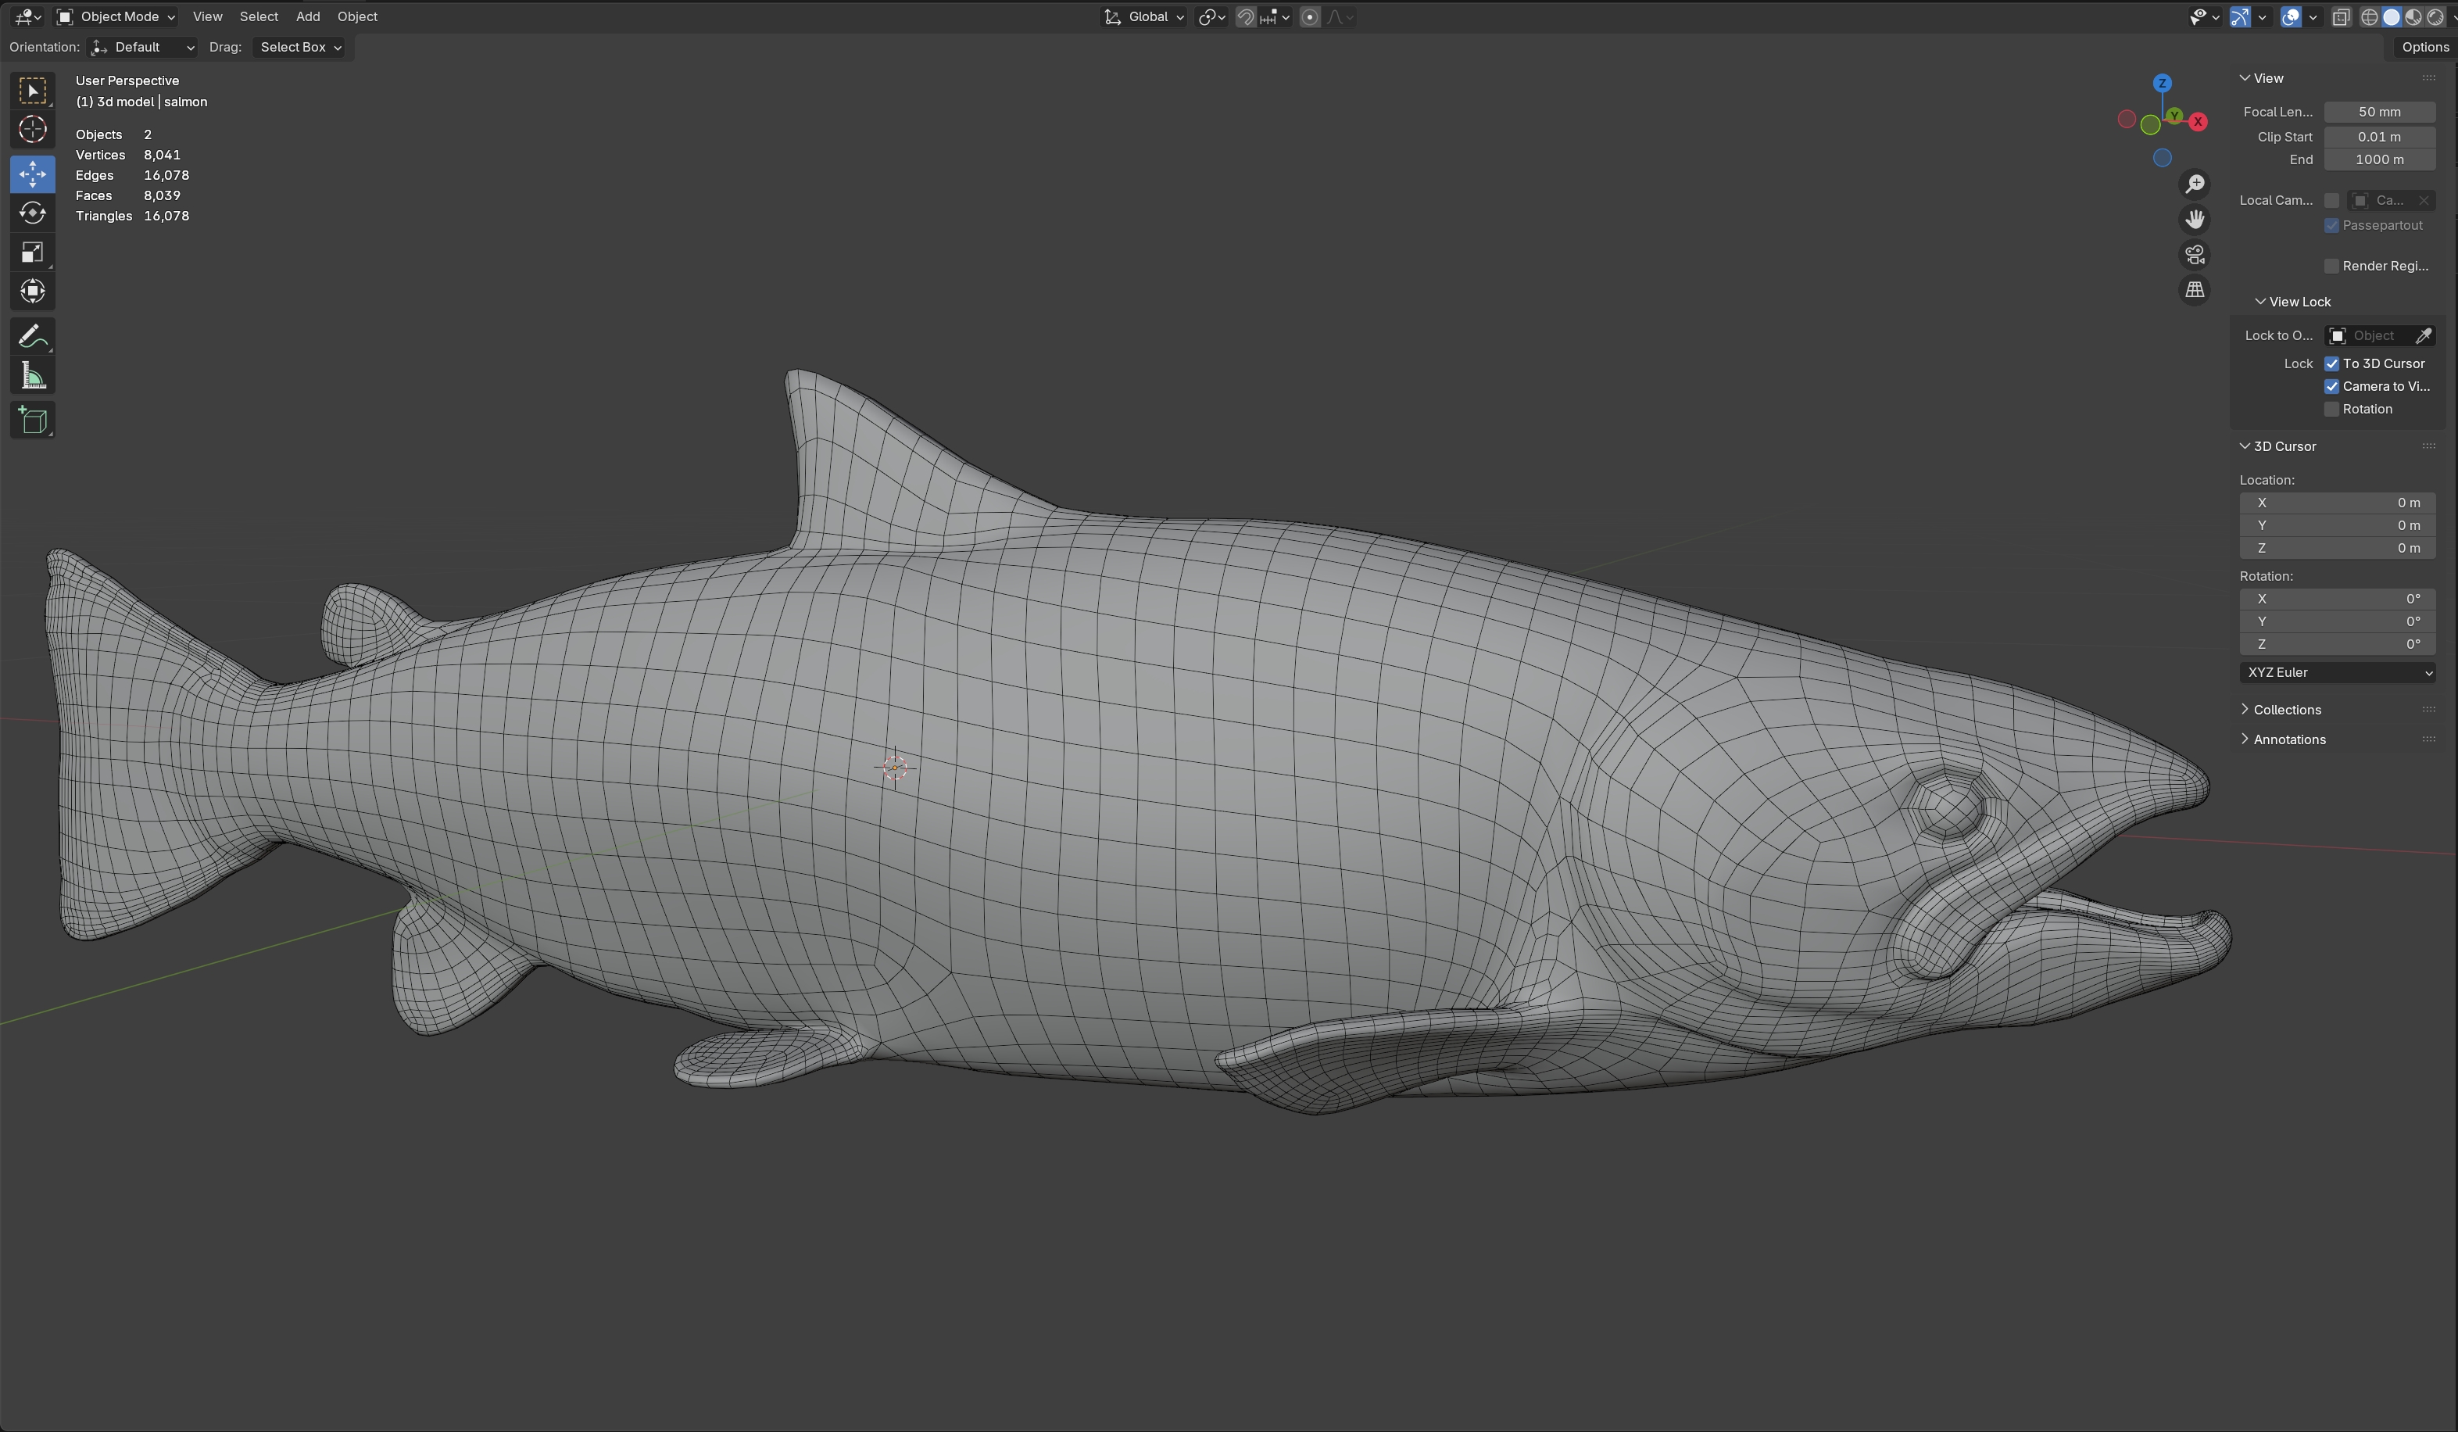The height and width of the screenshot is (1432, 2458).
Task: Open the Select menu
Action: click(x=259, y=16)
